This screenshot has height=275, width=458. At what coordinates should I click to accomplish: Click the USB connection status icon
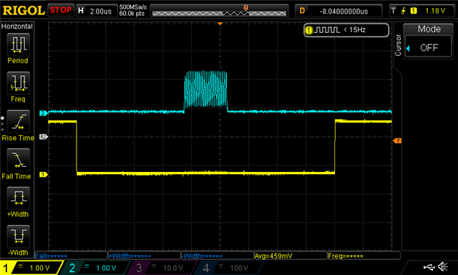click(x=429, y=266)
